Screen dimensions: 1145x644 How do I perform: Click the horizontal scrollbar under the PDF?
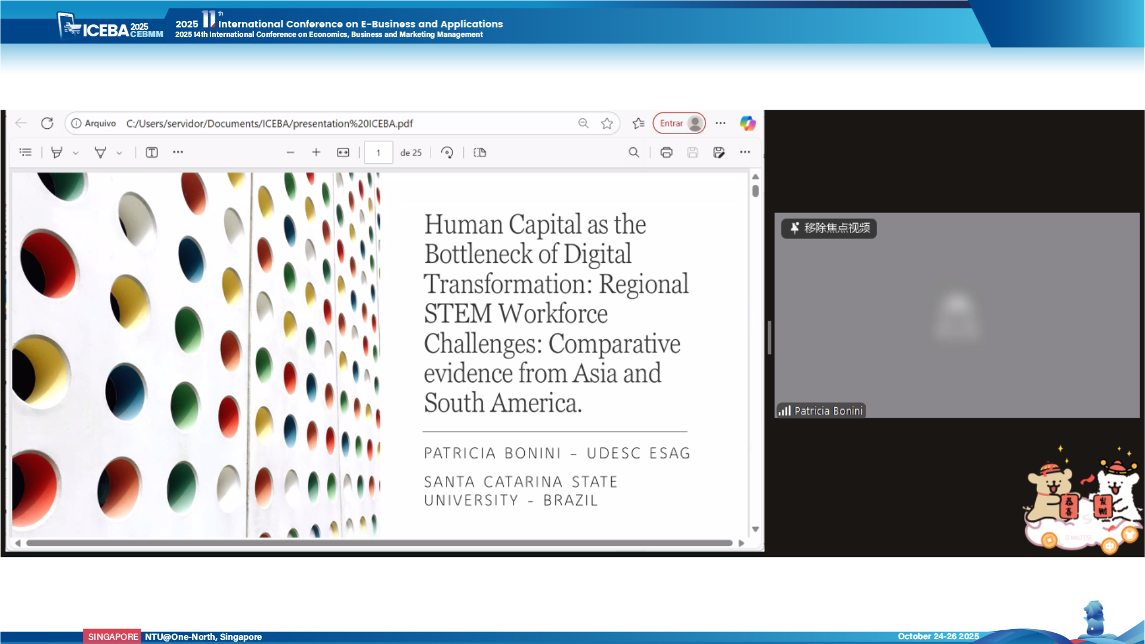[x=379, y=543]
